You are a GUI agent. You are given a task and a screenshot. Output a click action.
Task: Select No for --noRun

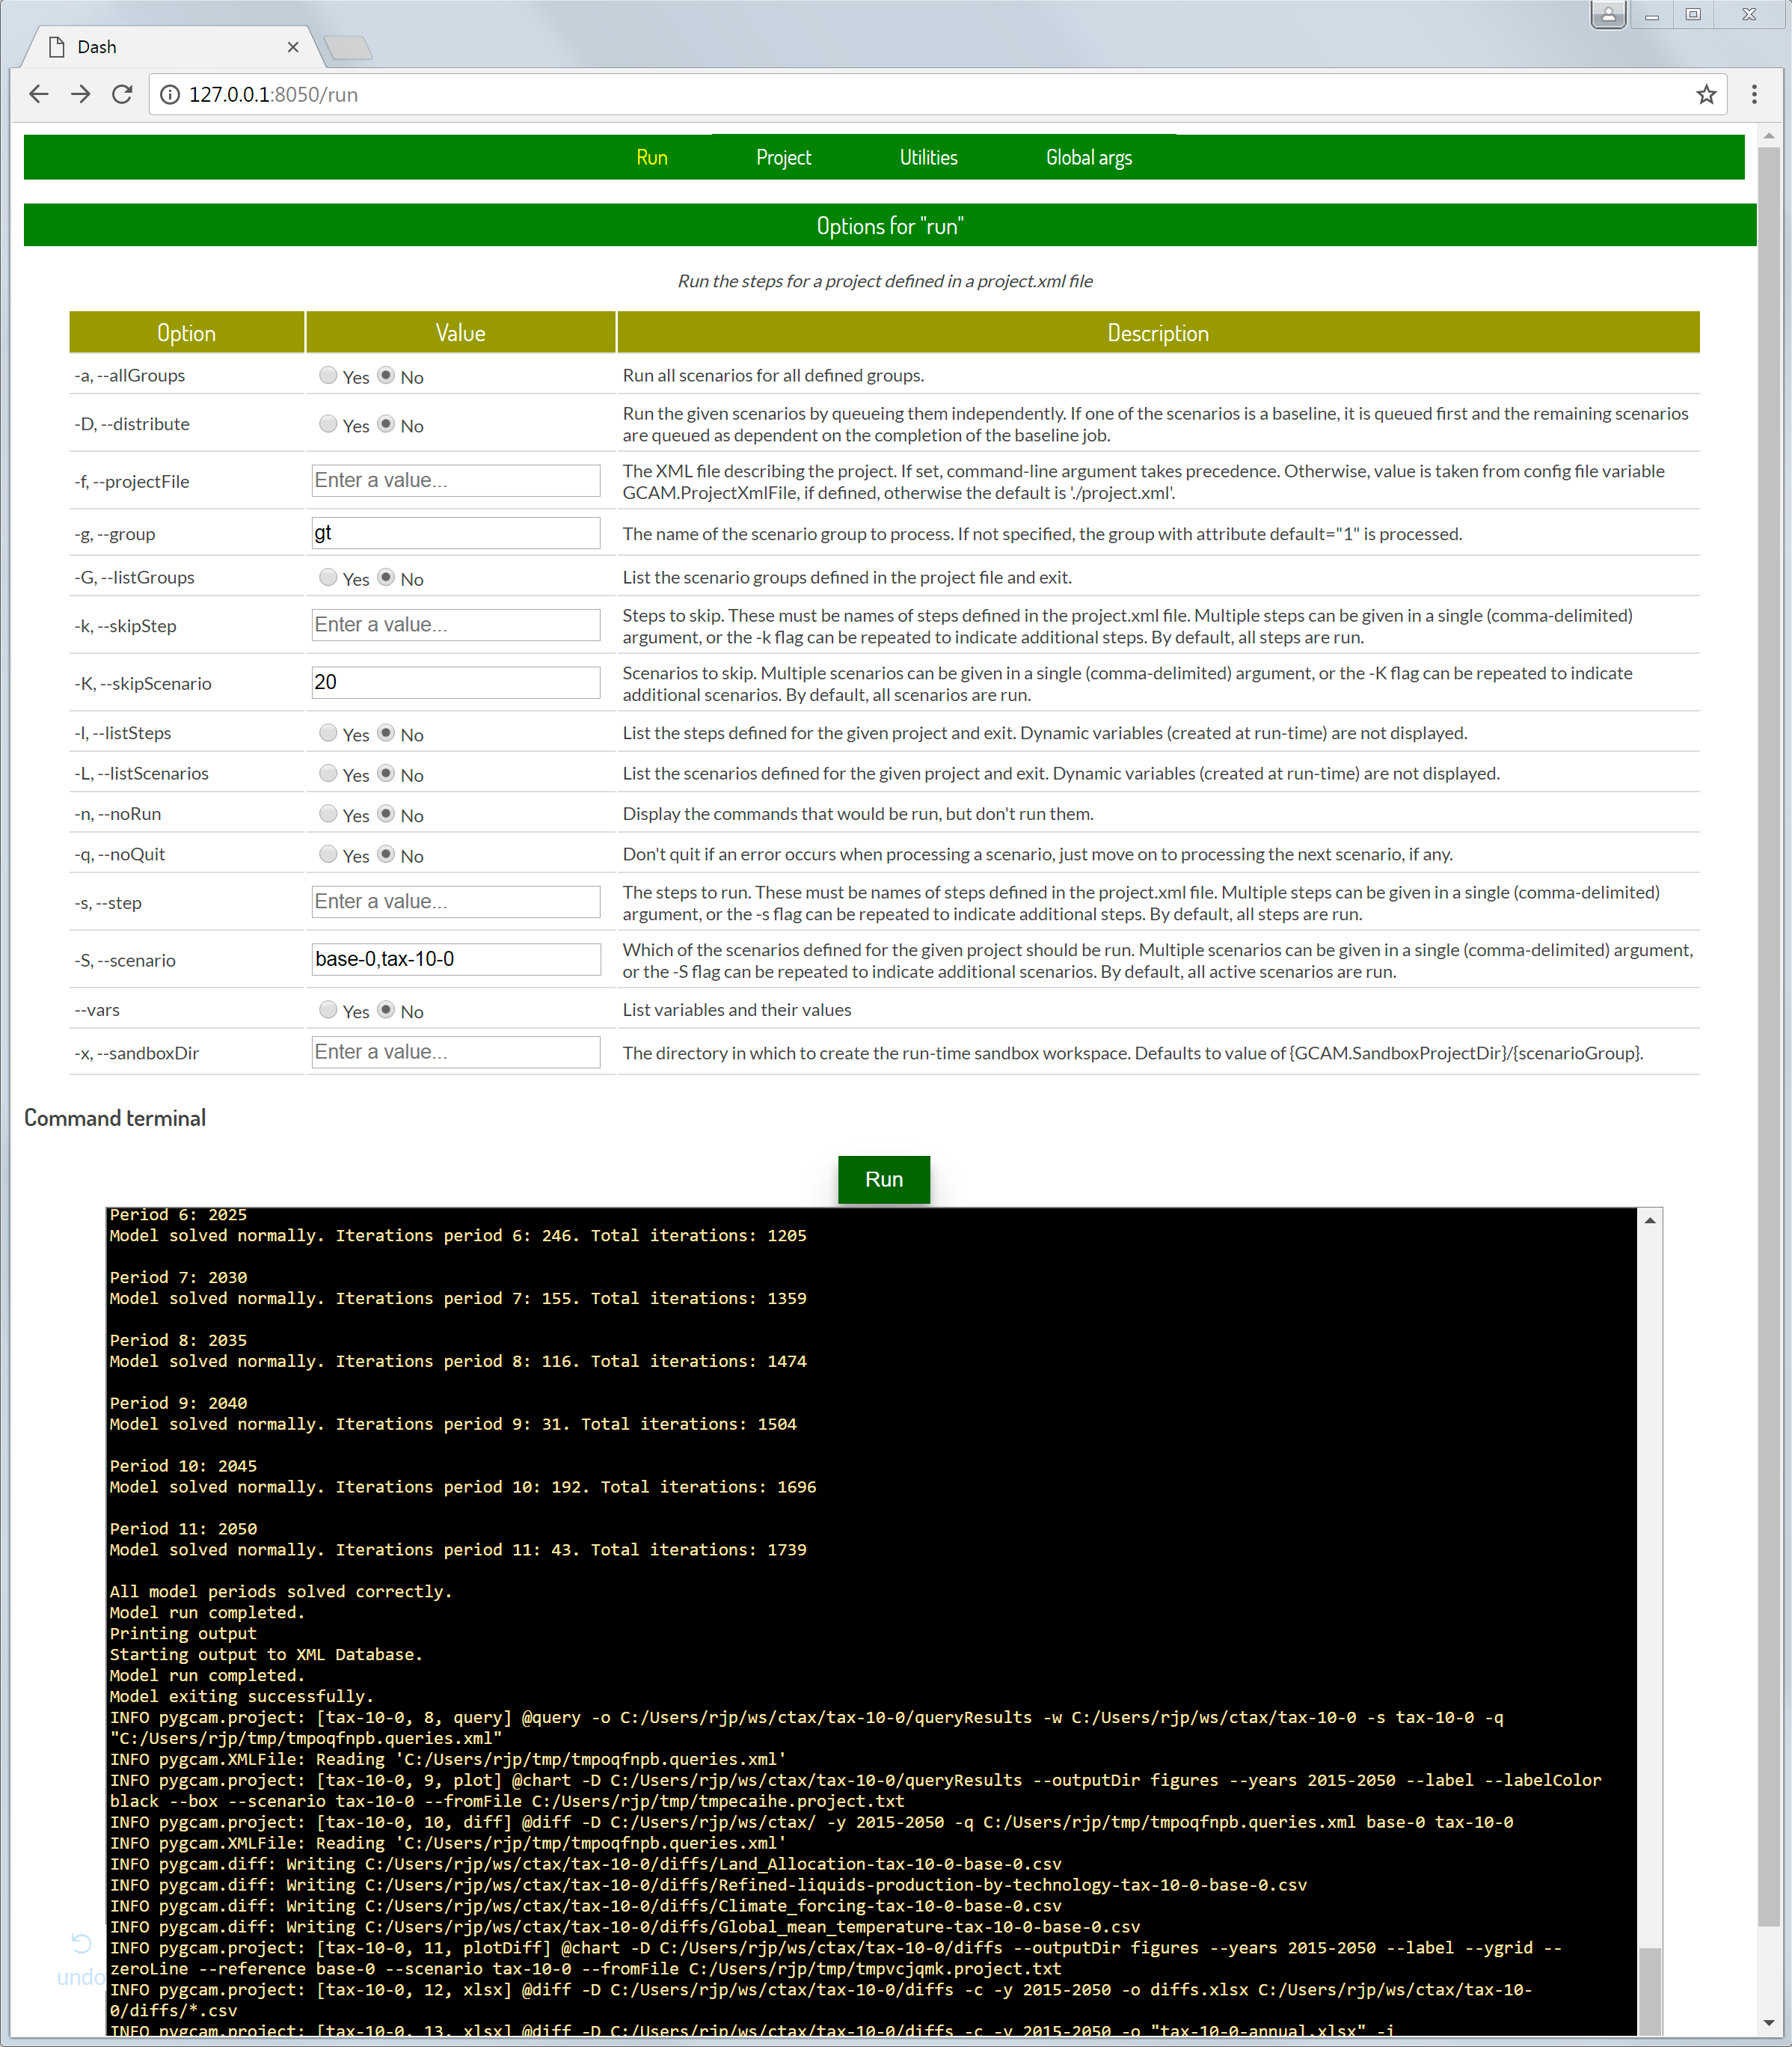[386, 815]
